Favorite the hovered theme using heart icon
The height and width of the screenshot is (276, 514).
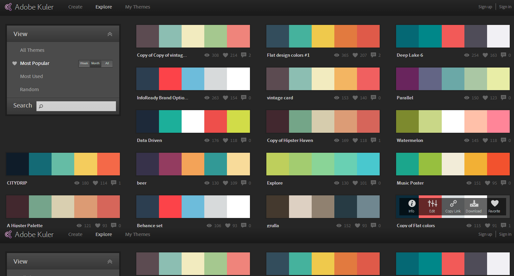pos(494,207)
